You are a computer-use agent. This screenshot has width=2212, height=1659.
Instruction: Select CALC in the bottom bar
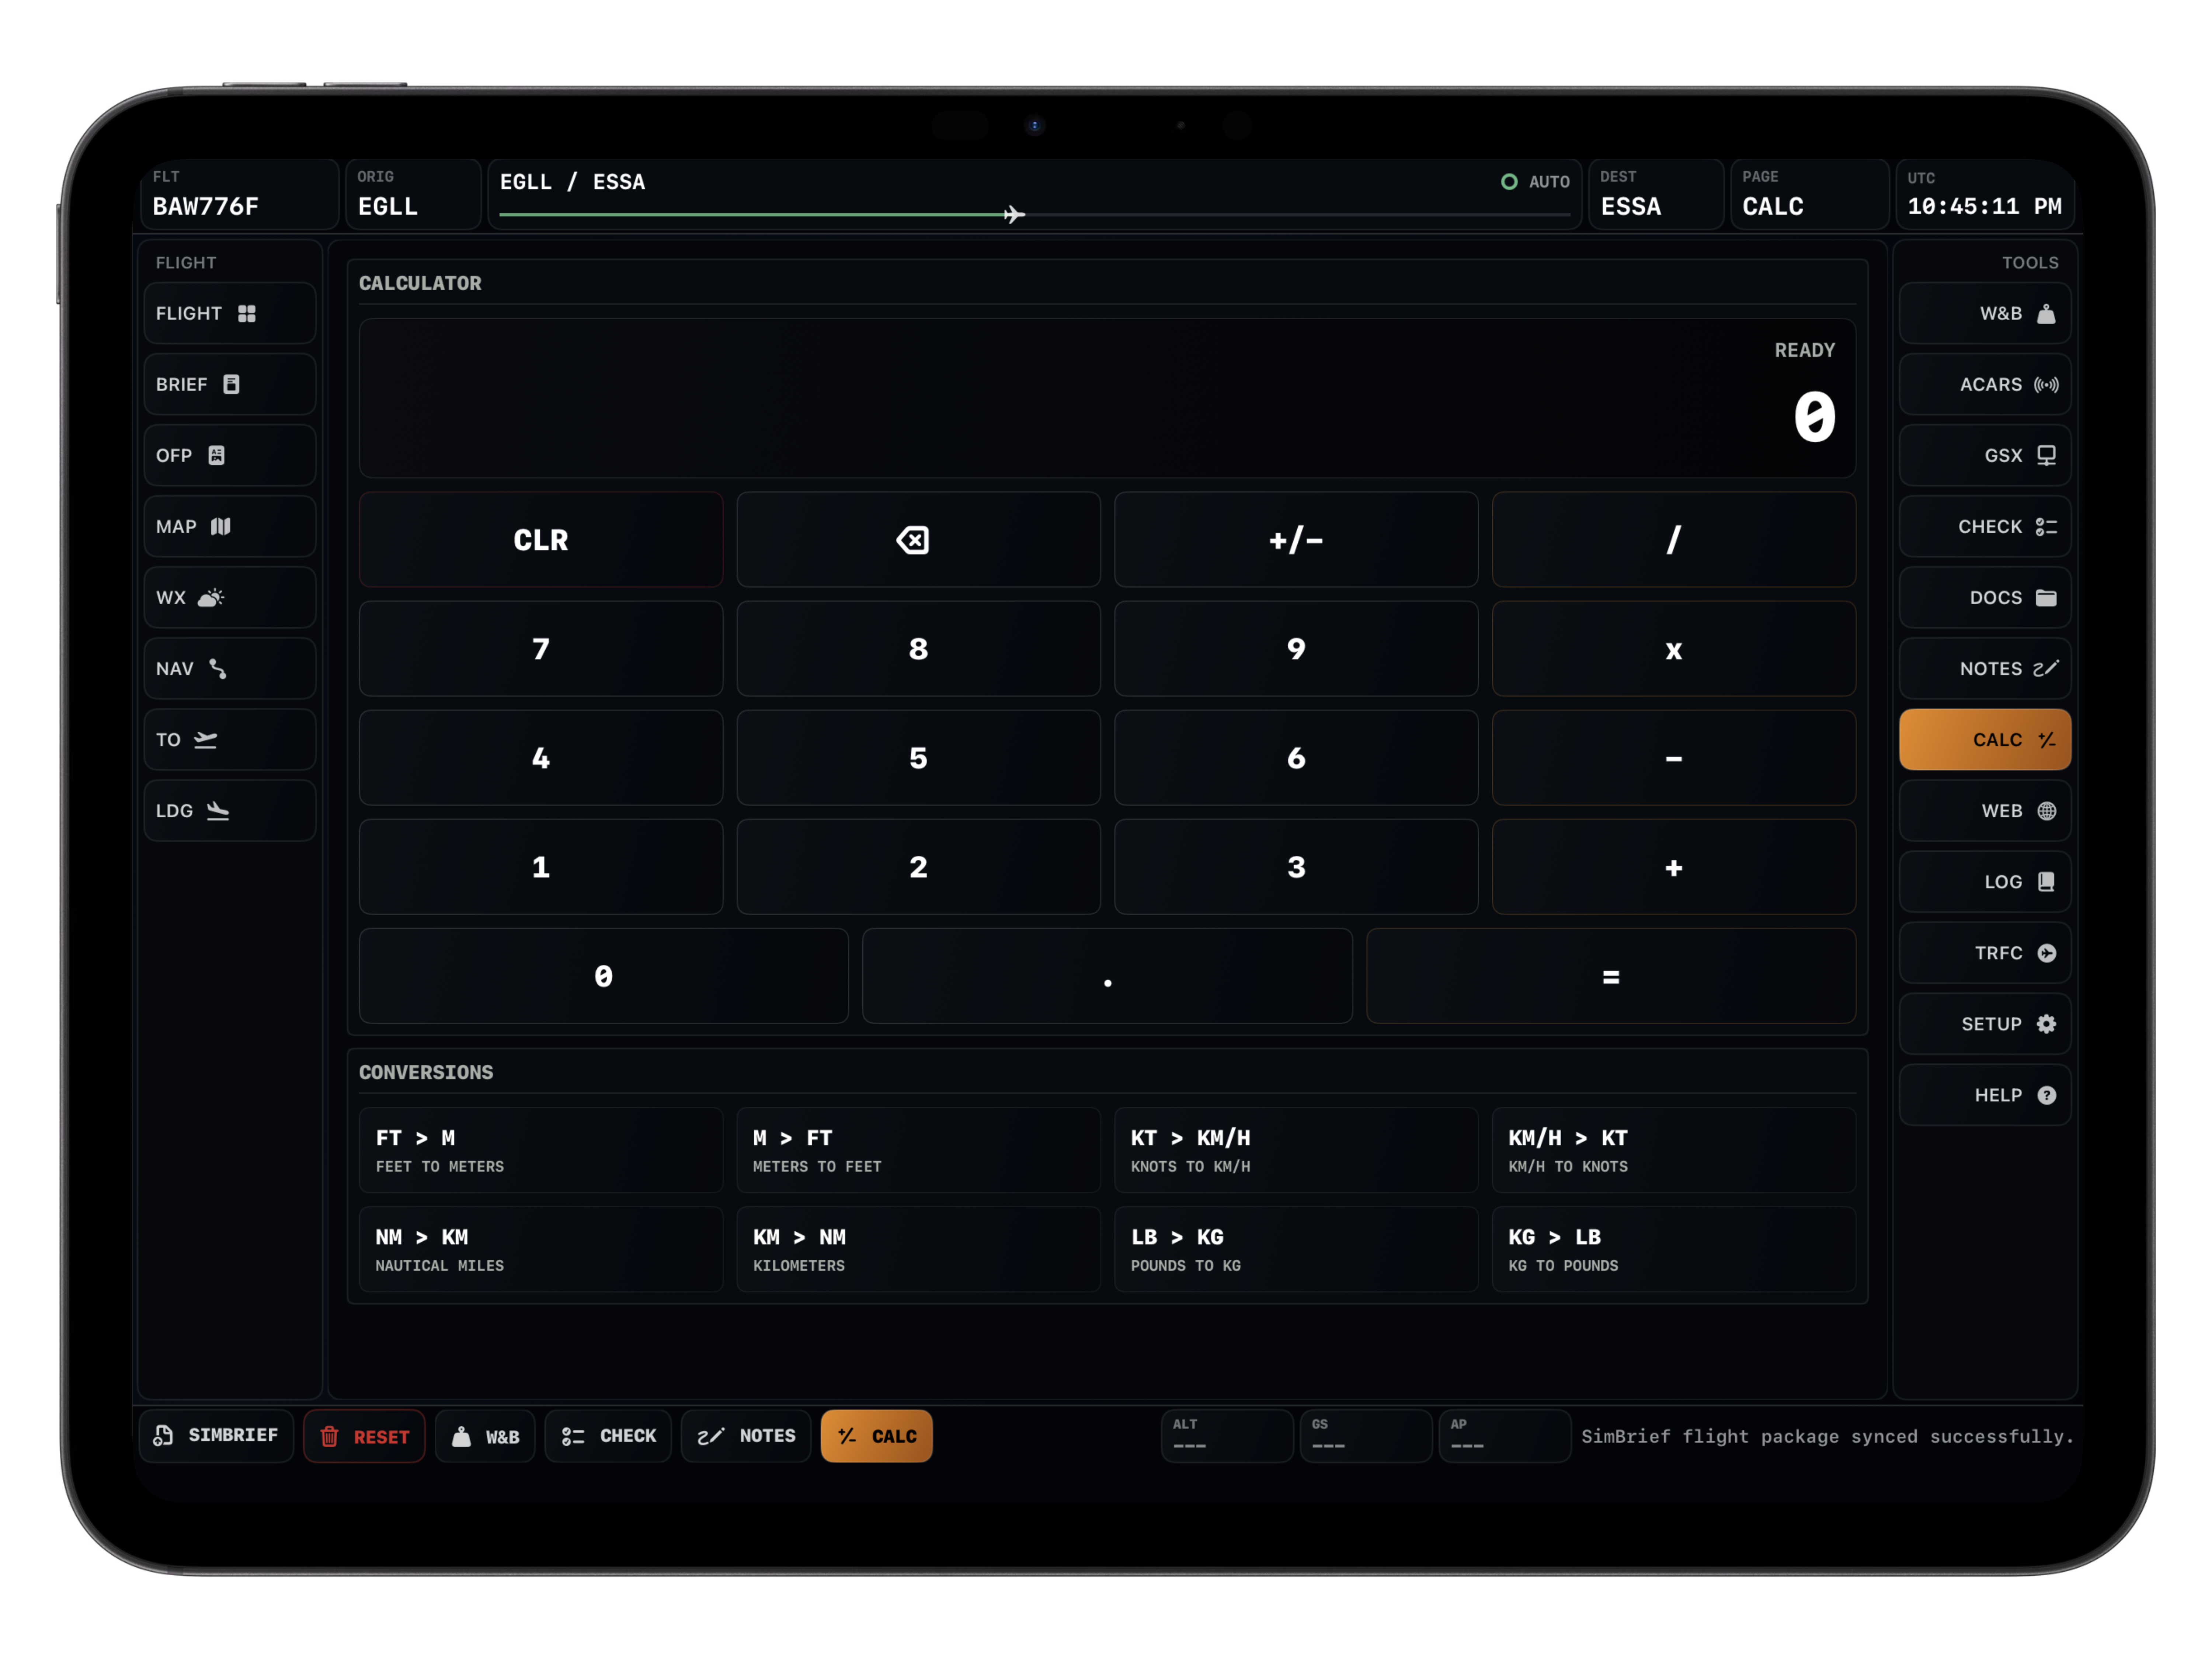coord(877,1436)
